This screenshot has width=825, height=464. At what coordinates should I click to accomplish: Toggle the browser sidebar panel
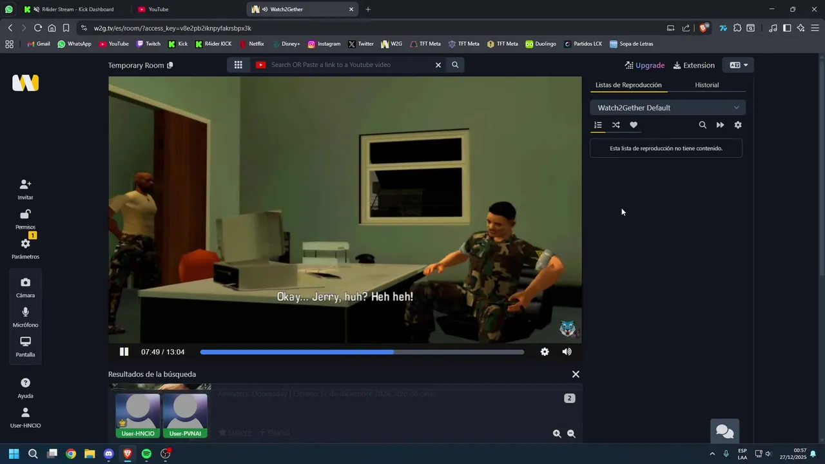point(787,28)
